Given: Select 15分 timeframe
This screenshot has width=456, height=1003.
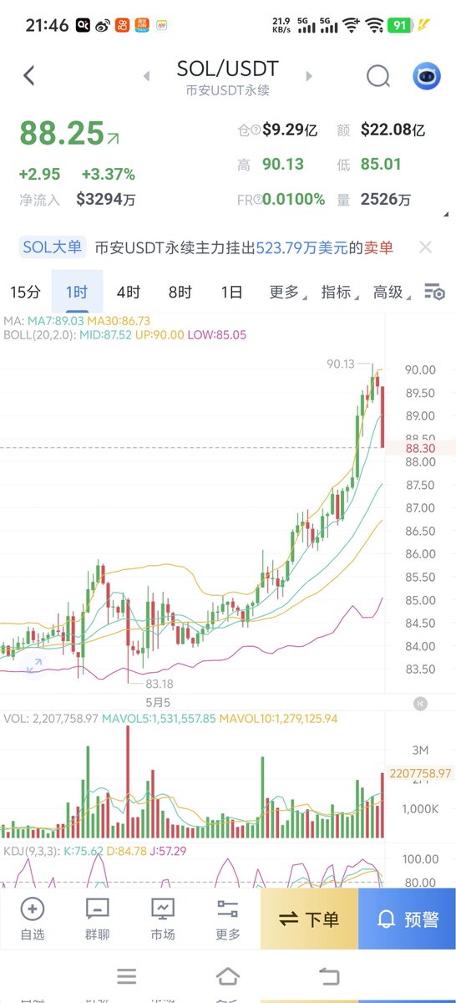Looking at the screenshot, I should (x=25, y=292).
